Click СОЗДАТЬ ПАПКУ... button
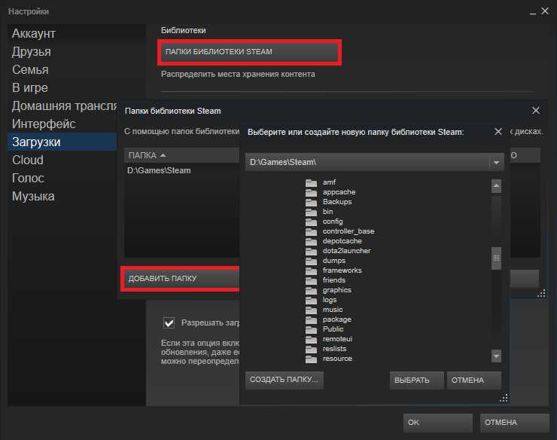557x440 pixels. (x=285, y=380)
